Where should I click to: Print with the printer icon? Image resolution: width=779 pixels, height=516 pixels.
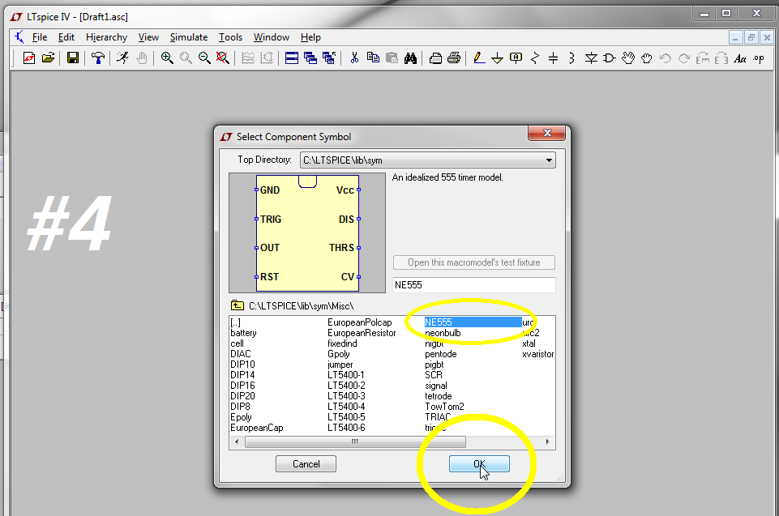(454, 58)
